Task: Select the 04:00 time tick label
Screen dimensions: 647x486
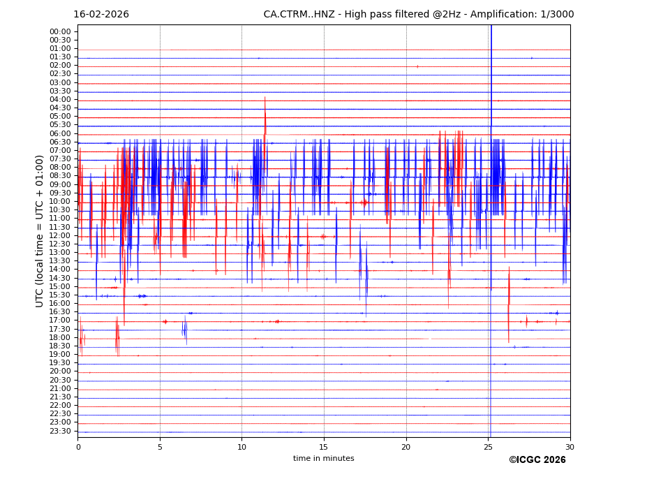Action: click(60, 99)
